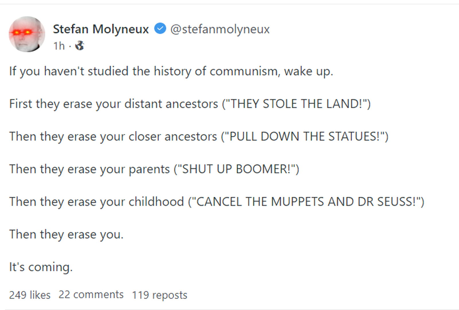Click the phrase "wake up." in the first line

click(308, 71)
